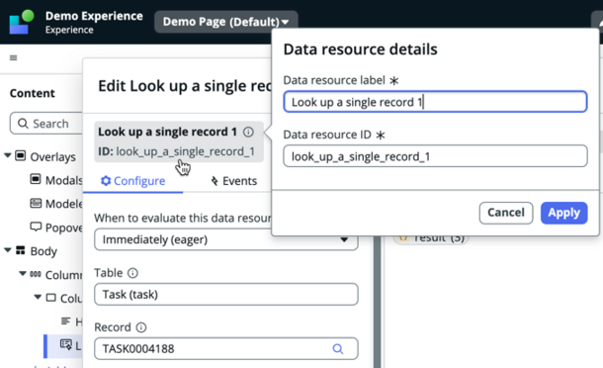Switch to the Events tab
Screen dimensions: 603x368
click(234, 181)
